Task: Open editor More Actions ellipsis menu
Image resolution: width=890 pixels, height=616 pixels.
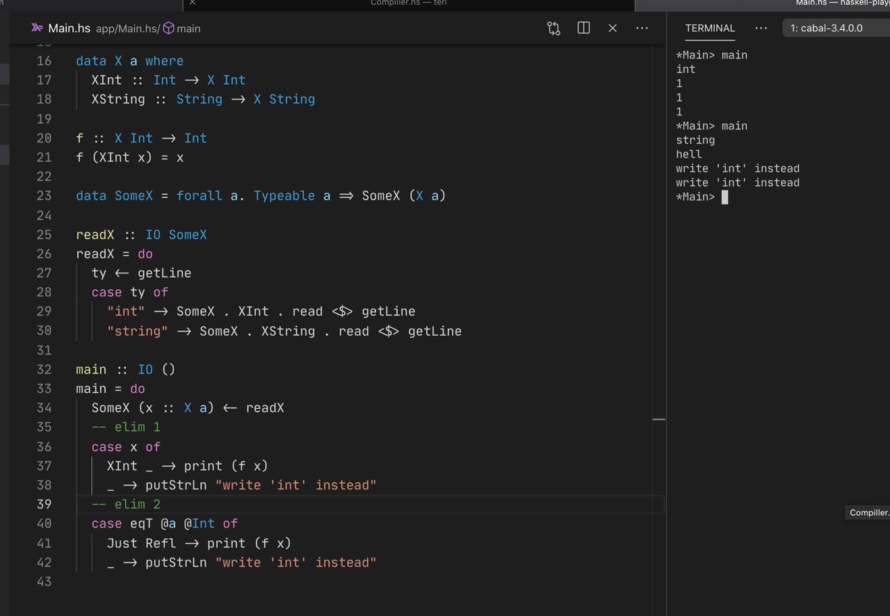Action: click(x=642, y=29)
